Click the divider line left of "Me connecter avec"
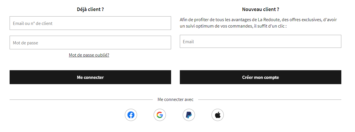Viewport: 355px width, 132px height. click(x=81, y=100)
